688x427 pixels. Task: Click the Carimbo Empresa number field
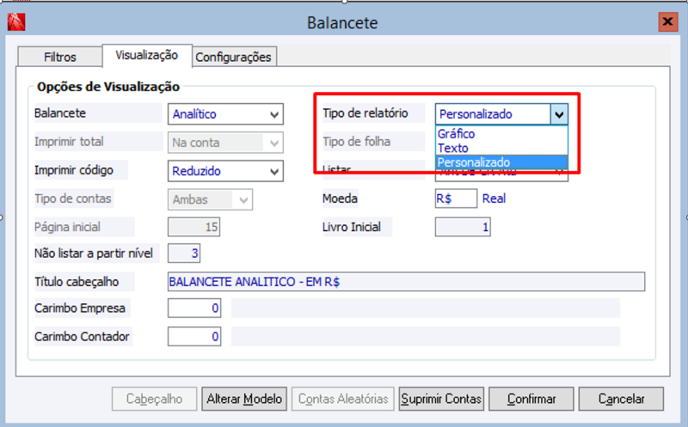[x=194, y=308]
